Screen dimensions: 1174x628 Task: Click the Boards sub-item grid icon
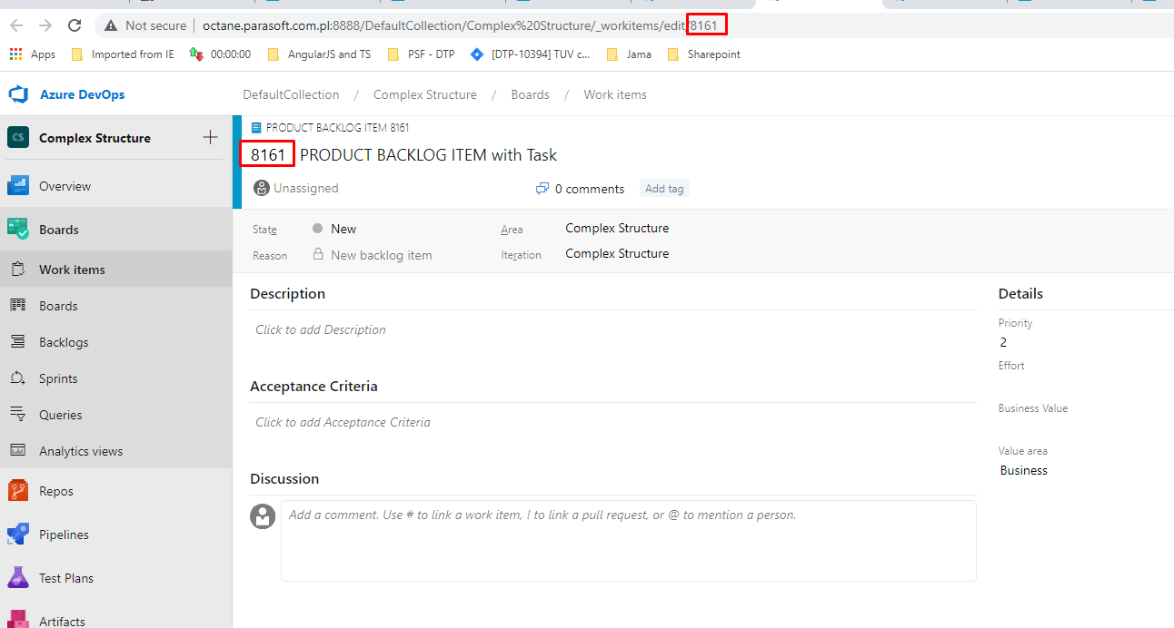[x=18, y=306]
